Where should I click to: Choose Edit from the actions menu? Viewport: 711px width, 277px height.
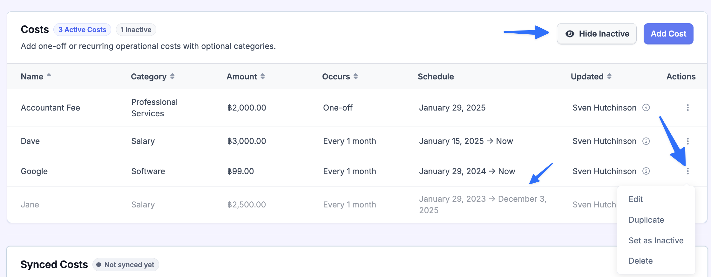pos(636,199)
